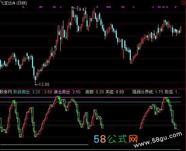Select the 阶段卖出 indicator label
Viewport: 186px width, 151px height.
(x=21, y=92)
